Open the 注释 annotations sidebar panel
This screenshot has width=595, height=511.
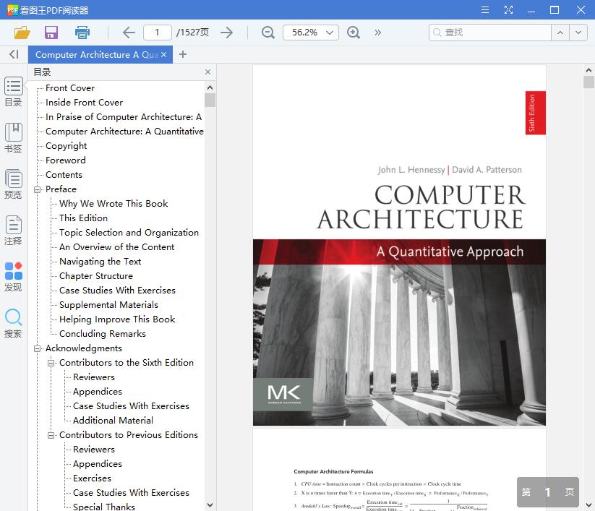click(13, 231)
